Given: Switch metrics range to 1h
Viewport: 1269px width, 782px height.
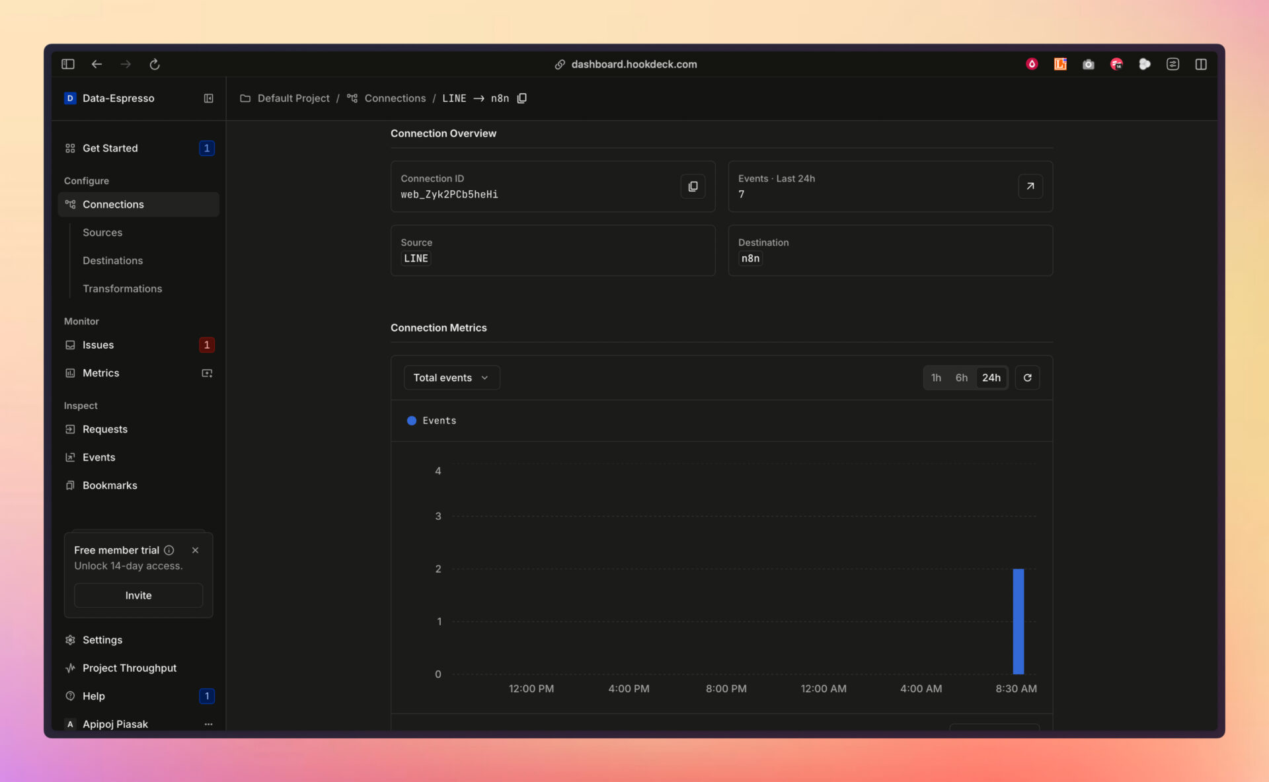Looking at the screenshot, I should point(936,378).
